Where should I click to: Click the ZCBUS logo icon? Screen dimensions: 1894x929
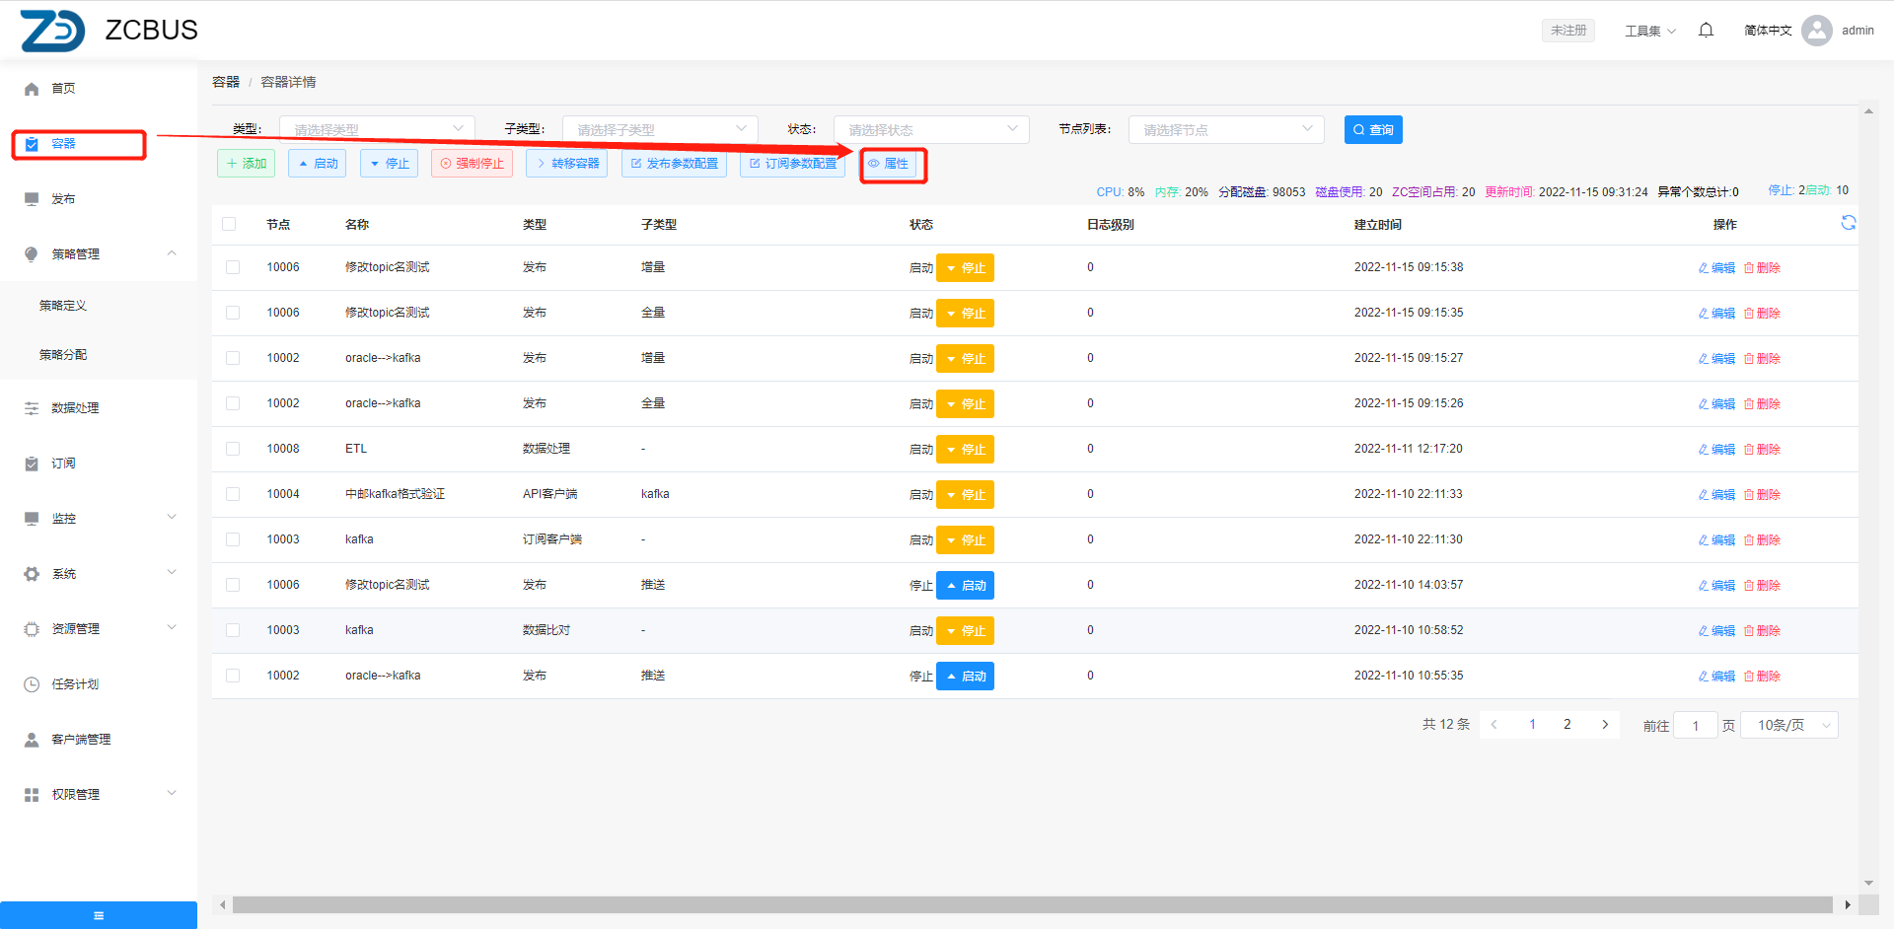point(52,31)
